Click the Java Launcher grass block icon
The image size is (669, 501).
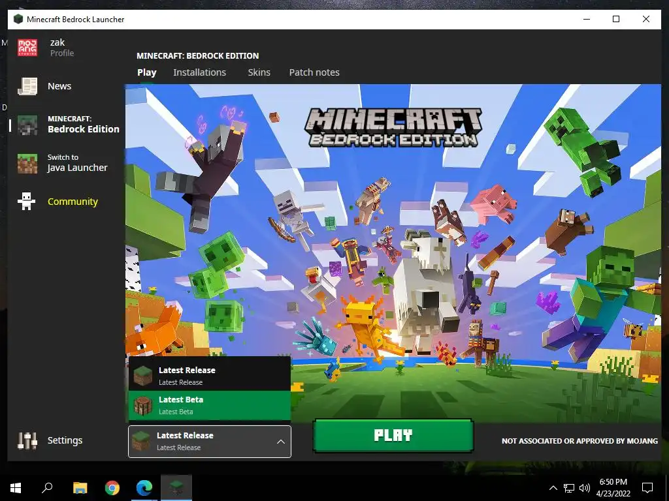tap(27, 163)
